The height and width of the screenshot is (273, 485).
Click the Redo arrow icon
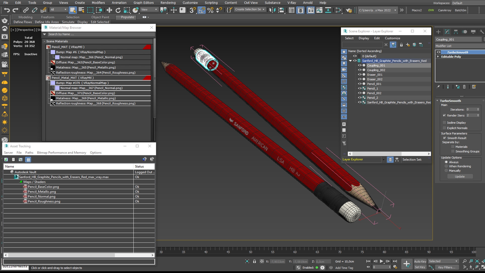click(x=15, y=10)
